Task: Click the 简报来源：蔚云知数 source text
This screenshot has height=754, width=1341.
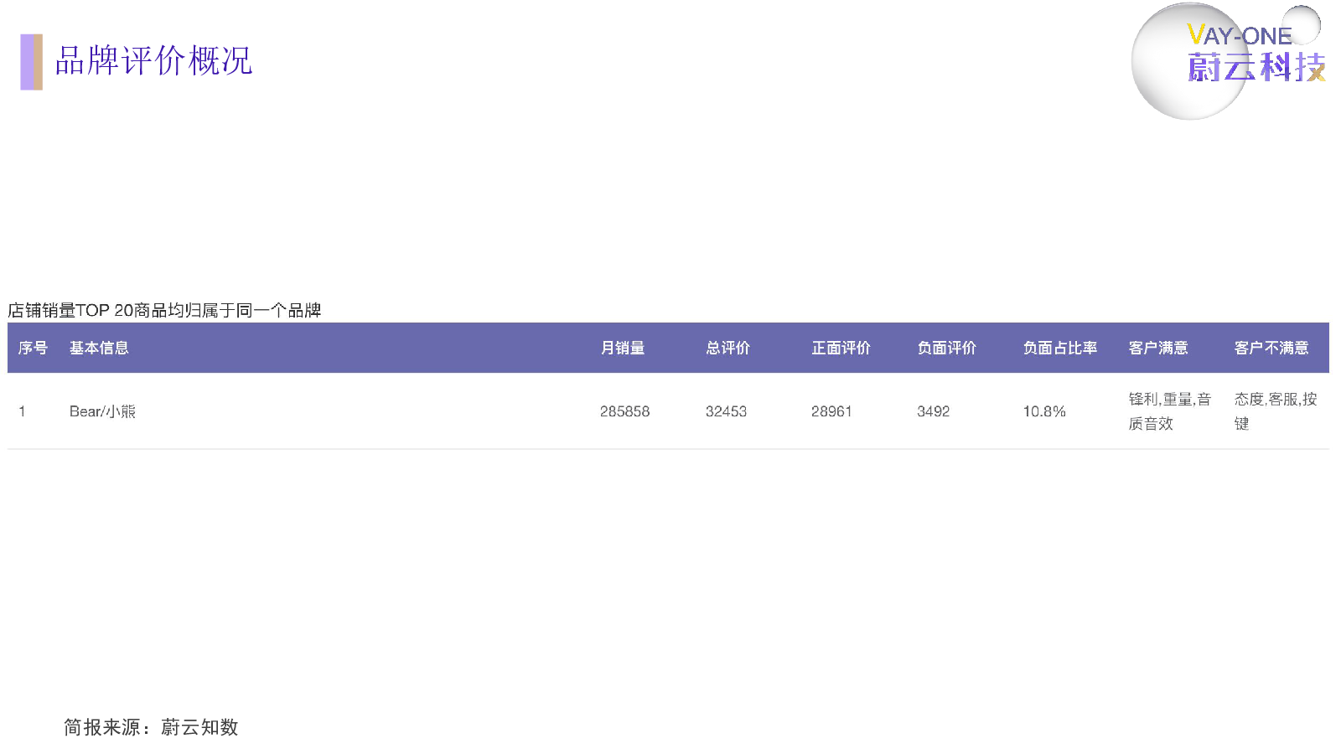Action: [x=151, y=727]
